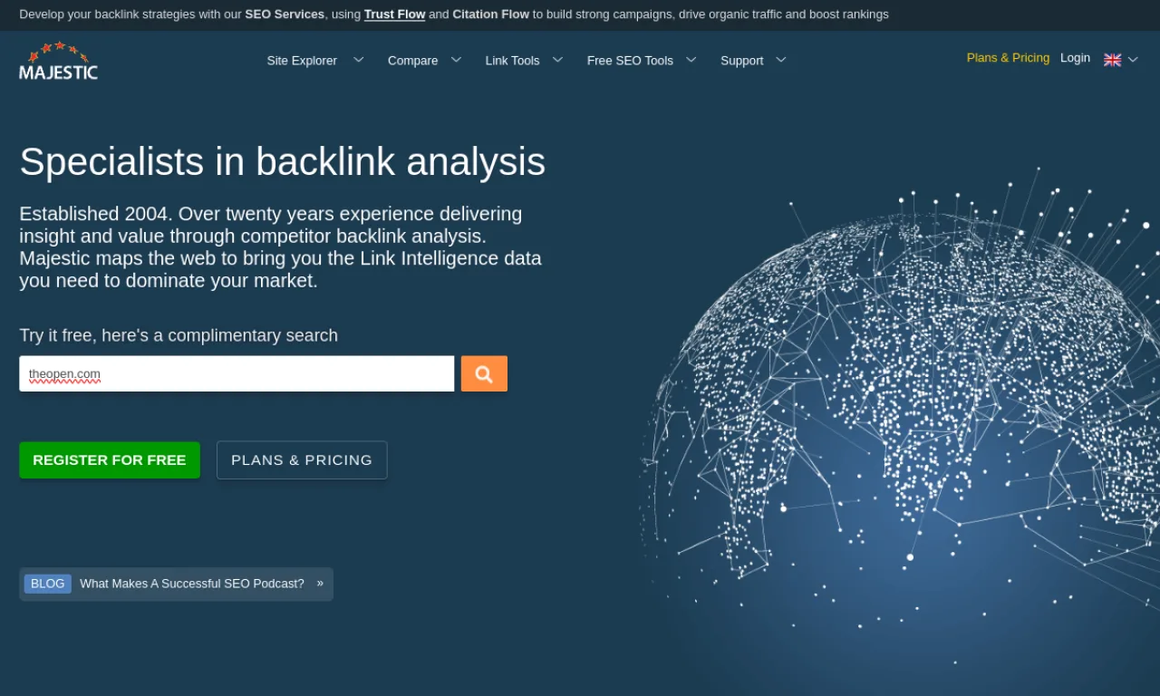Expand the Link Tools chevron
1160x696 pixels.
coord(557,60)
